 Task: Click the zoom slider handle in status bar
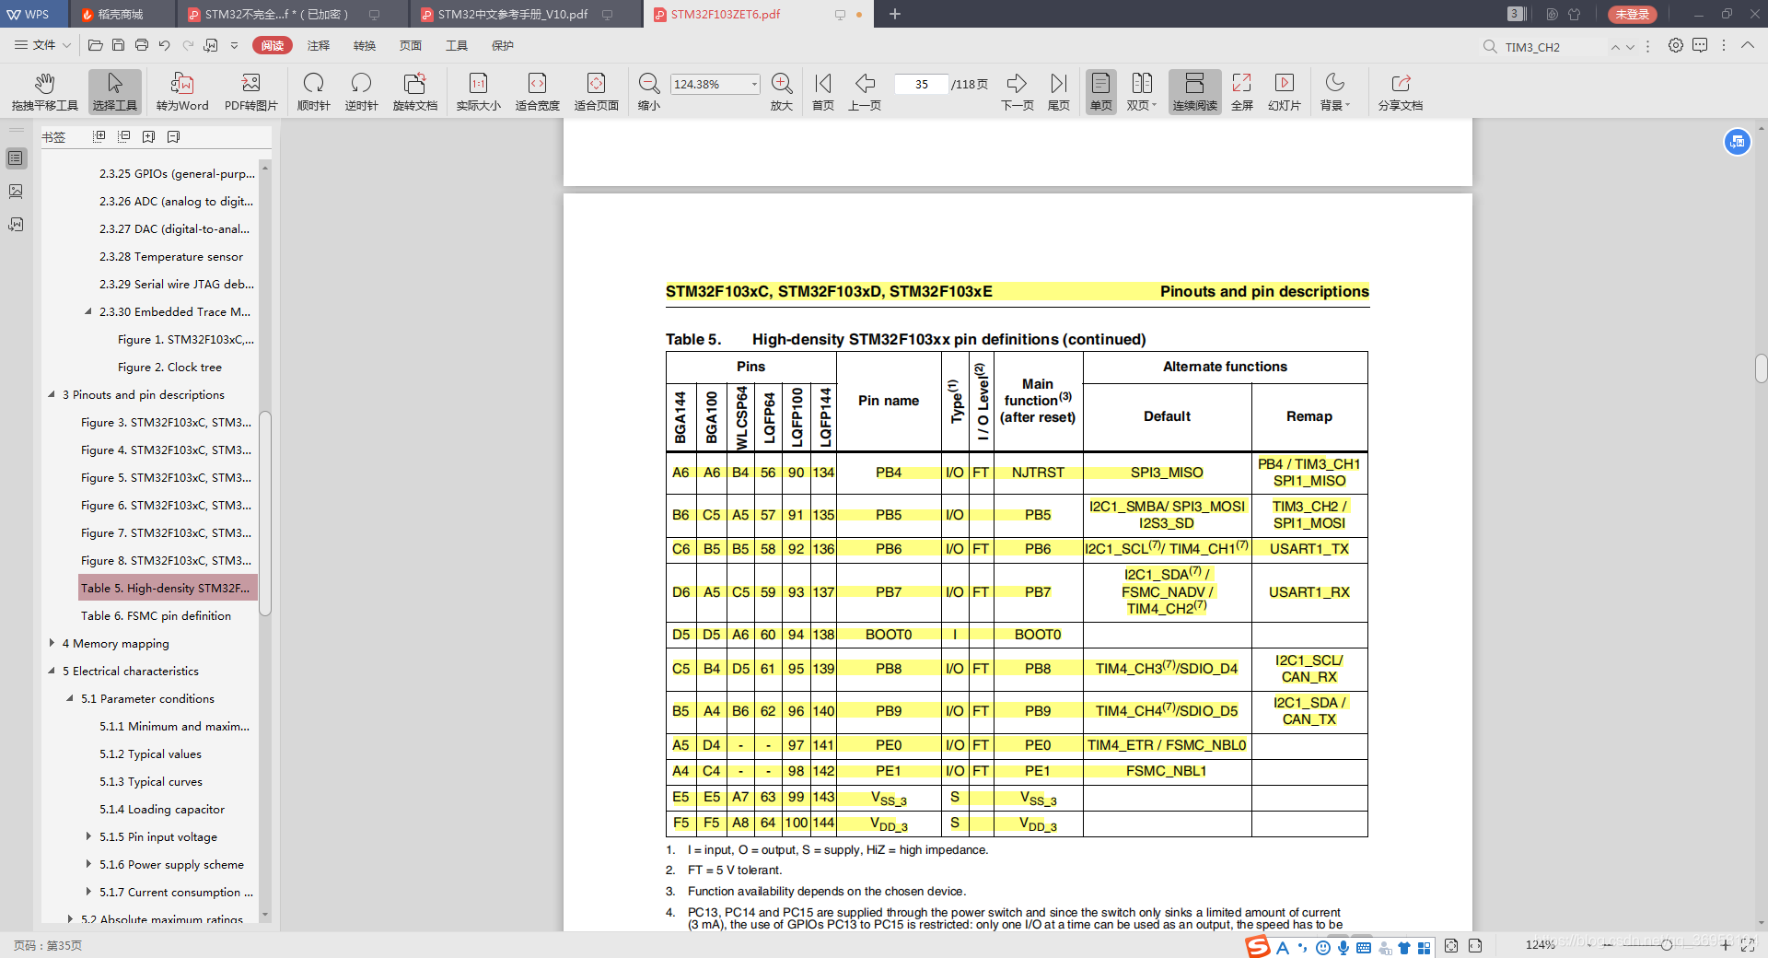pyautogui.click(x=1666, y=944)
